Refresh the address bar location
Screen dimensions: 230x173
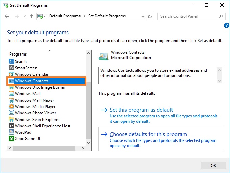(x=149, y=16)
